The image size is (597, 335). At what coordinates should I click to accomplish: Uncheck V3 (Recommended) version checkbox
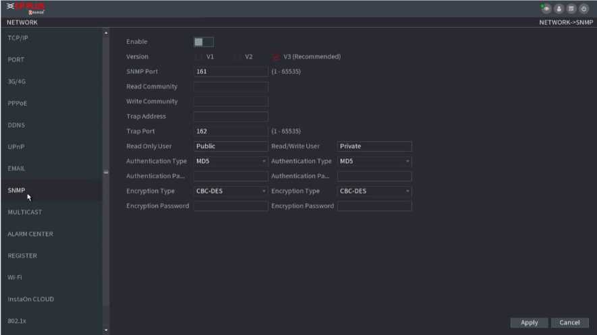pos(276,57)
